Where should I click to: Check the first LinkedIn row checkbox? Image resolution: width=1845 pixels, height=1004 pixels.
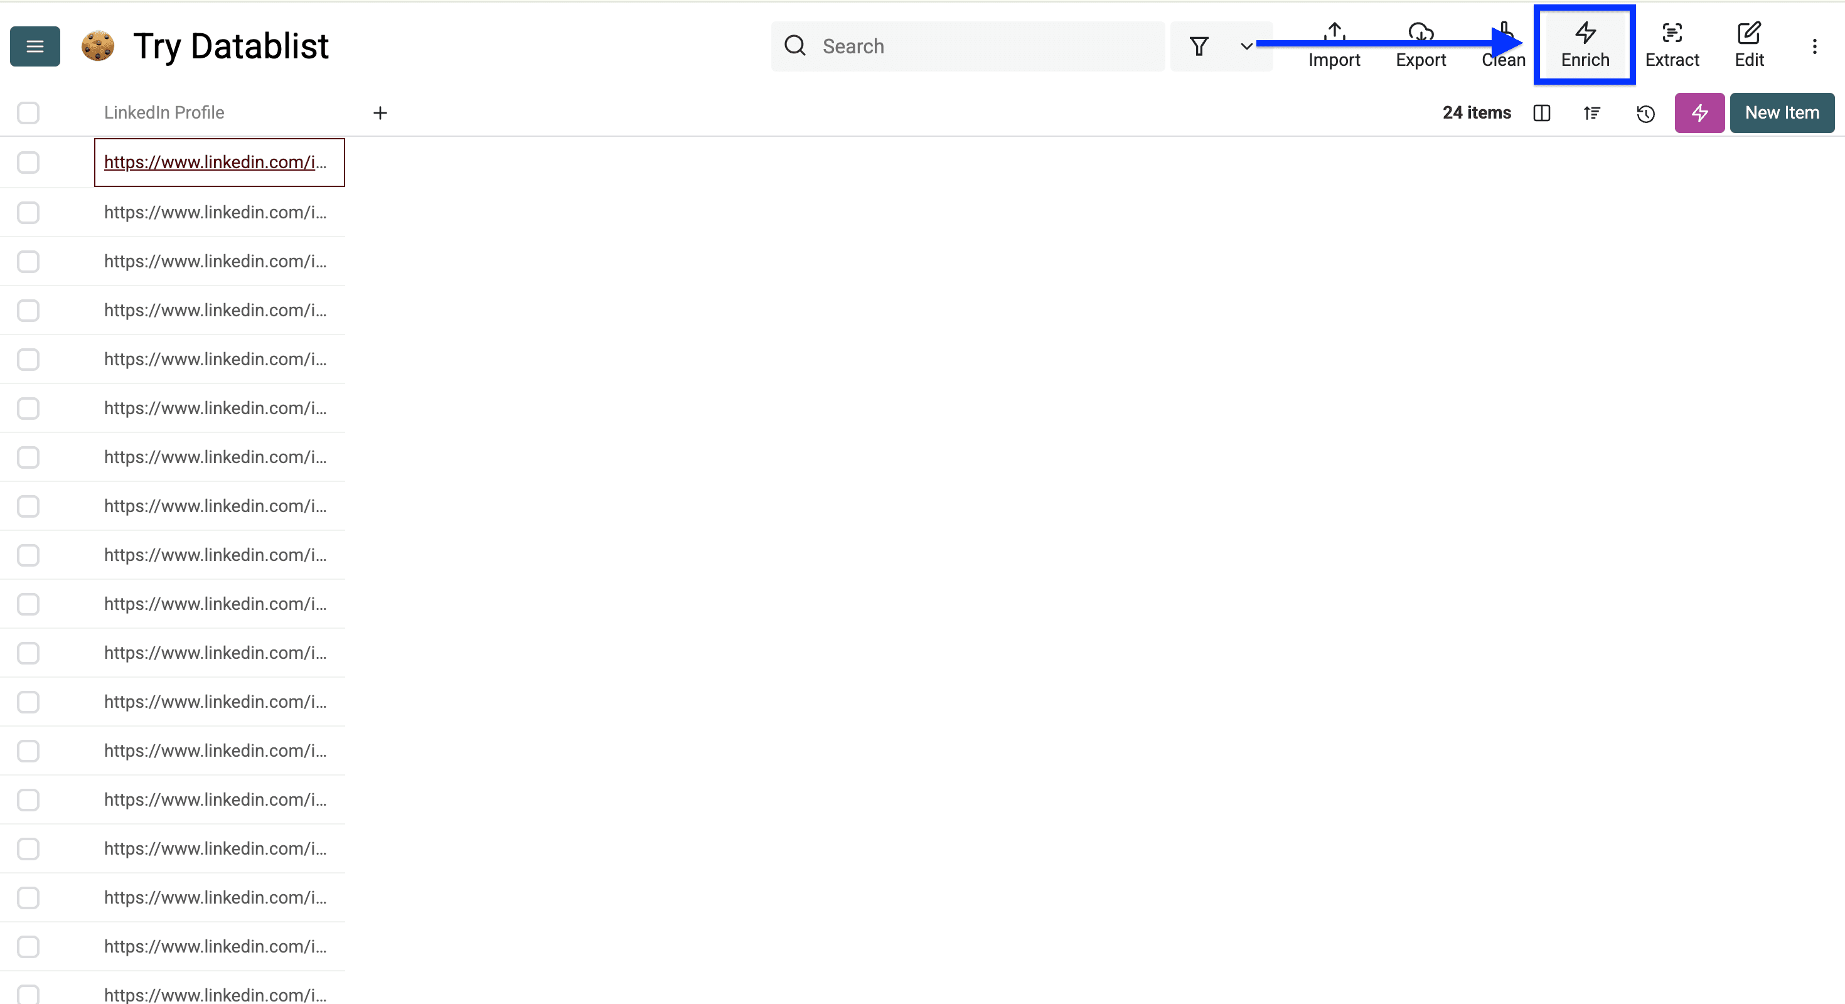pyautogui.click(x=28, y=163)
